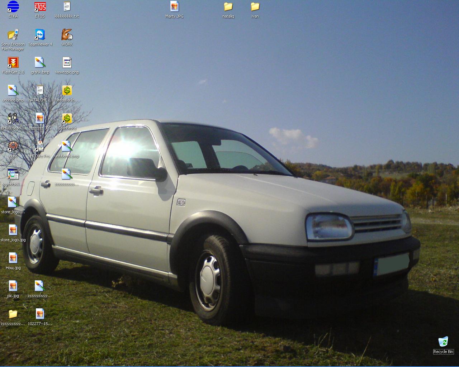Open the kkkkkkkkk.txt text file
Screen dimensions: 459x367
coord(67,7)
